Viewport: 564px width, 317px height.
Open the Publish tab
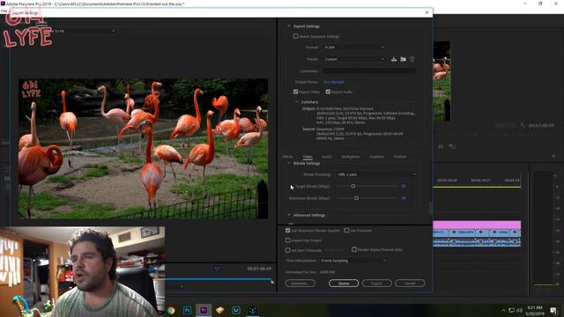tap(399, 157)
